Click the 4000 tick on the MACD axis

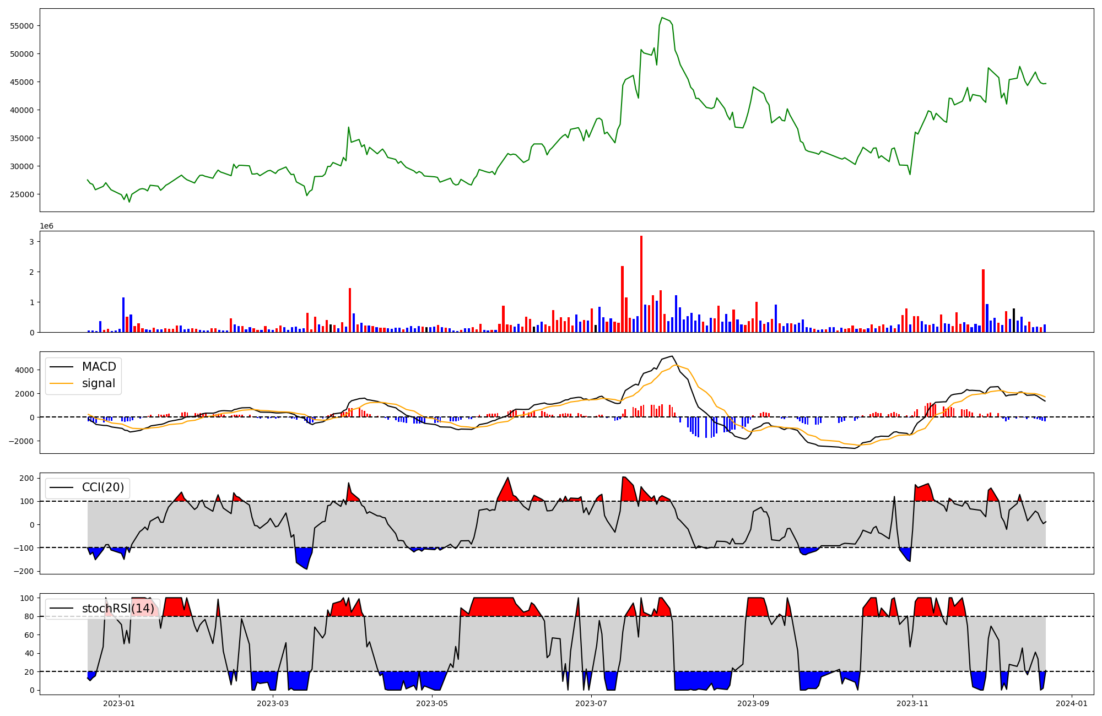[x=24, y=370]
